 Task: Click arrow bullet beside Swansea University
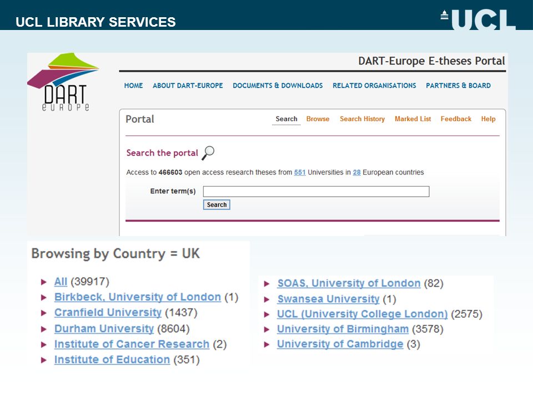(267, 299)
